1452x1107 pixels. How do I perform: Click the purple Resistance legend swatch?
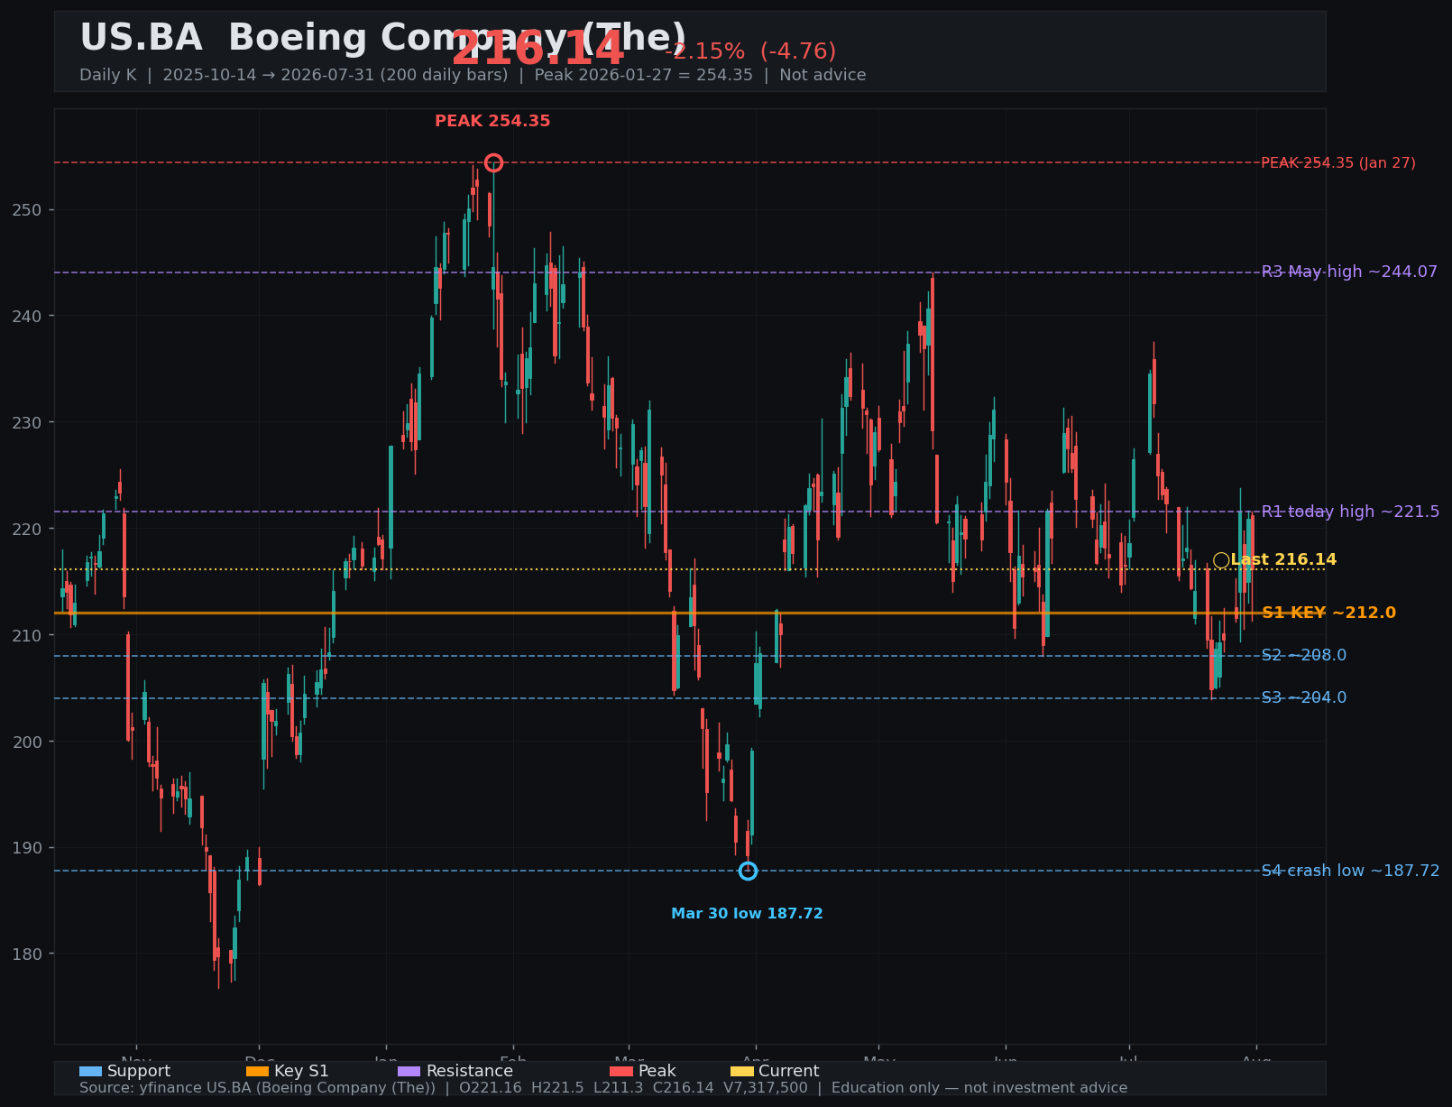pos(409,1071)
